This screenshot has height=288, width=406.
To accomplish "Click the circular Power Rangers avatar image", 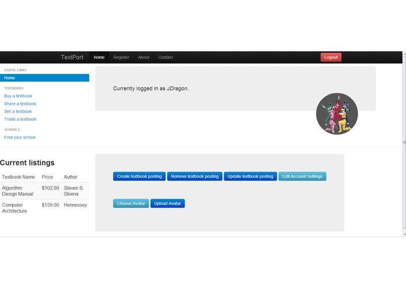I will coord(337,114).
